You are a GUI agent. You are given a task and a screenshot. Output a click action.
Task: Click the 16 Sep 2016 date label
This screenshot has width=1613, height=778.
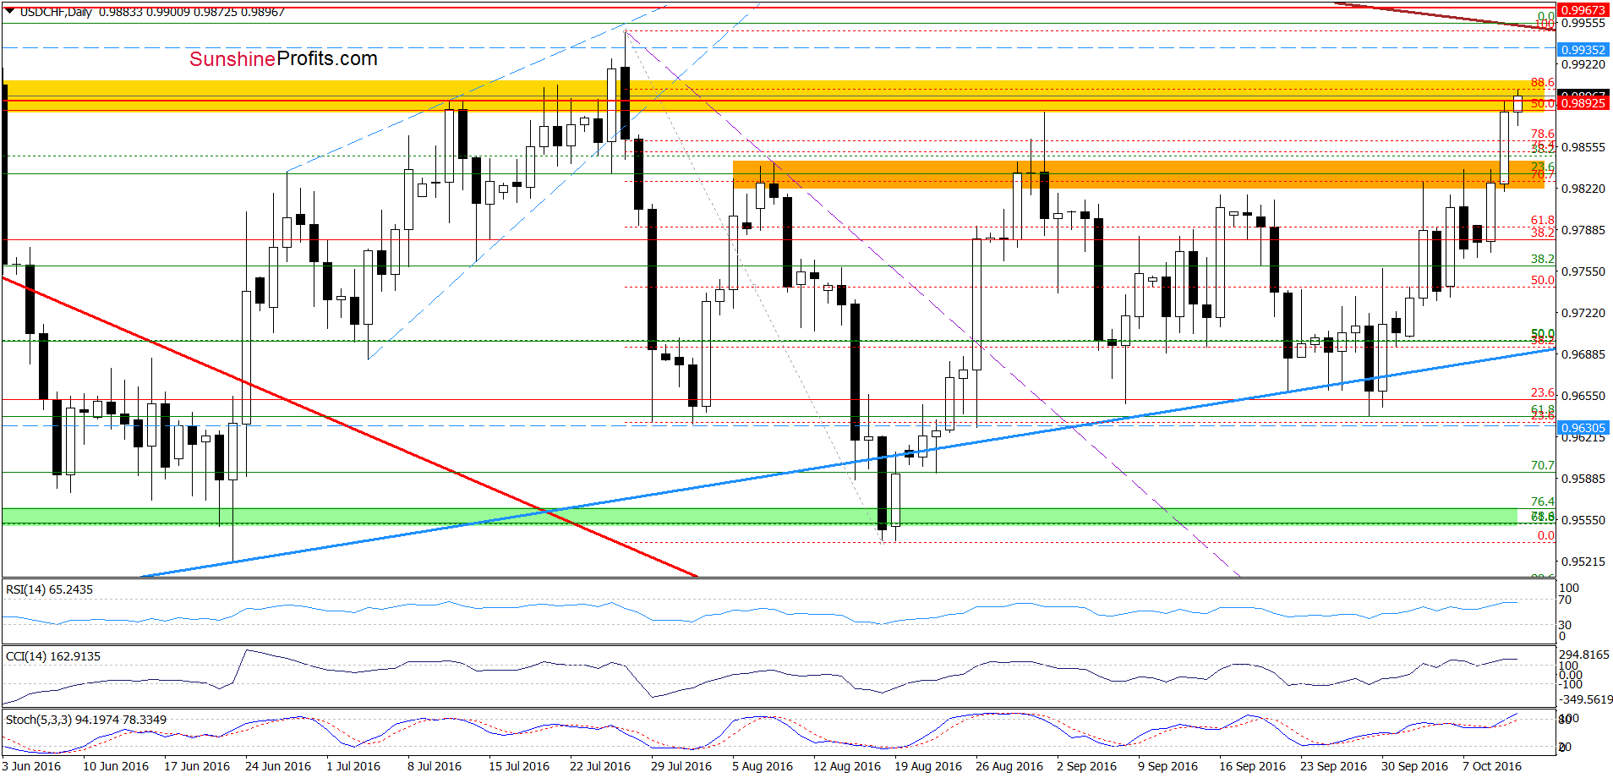click(x=1252, y=766)
